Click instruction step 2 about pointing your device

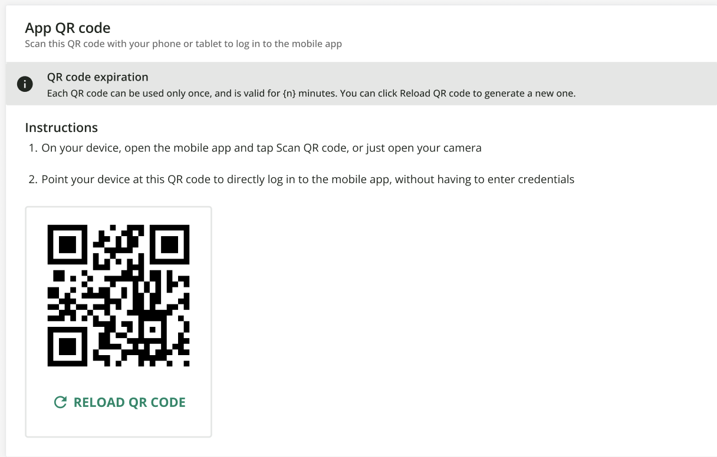(301, 179)
